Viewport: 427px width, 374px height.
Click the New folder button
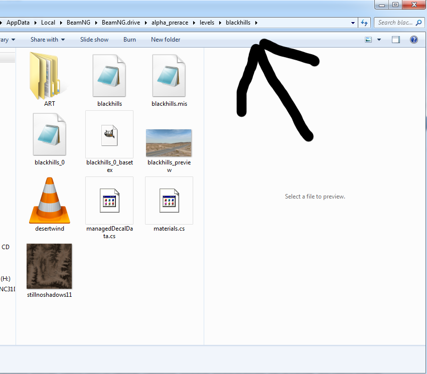pos(166,40)
